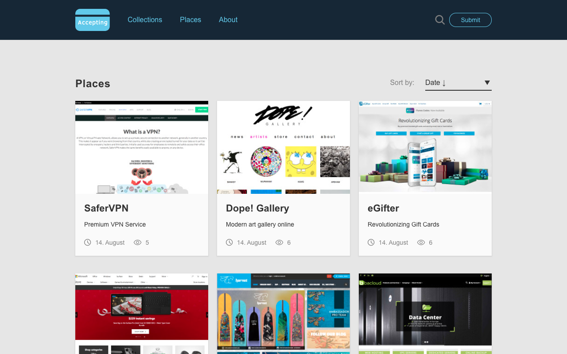Click the eye views icon on eGifter card
567x354 pixels.
click(421, 242)
